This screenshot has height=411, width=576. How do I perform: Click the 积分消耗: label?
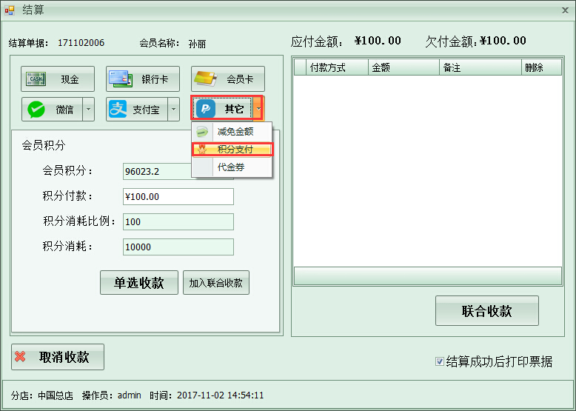point(67,247)
